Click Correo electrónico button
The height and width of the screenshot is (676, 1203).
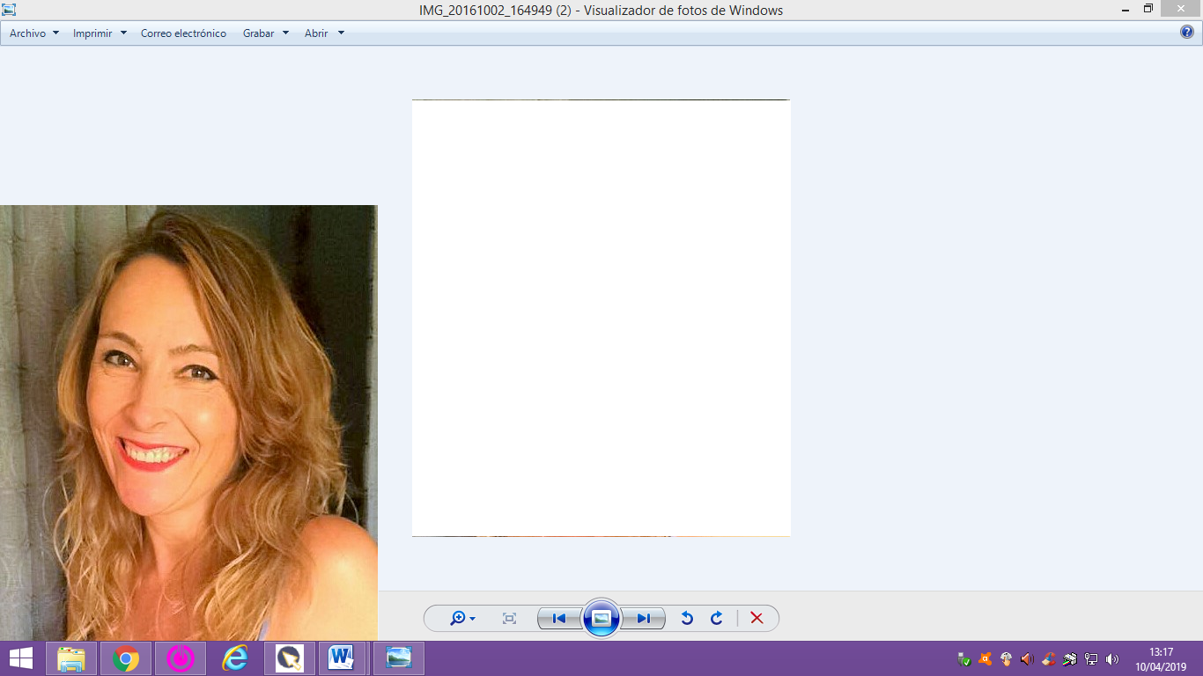183,33
